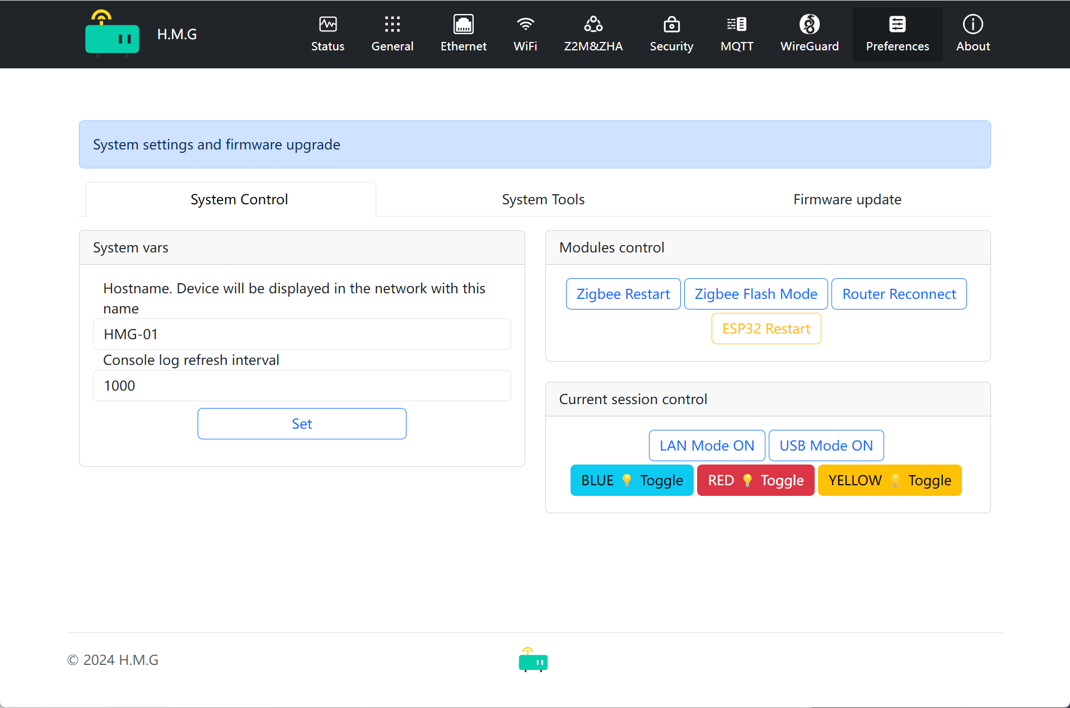Toggle the RED LED
This screenshot has width=1070, height=708.
[x=755, y=480]
